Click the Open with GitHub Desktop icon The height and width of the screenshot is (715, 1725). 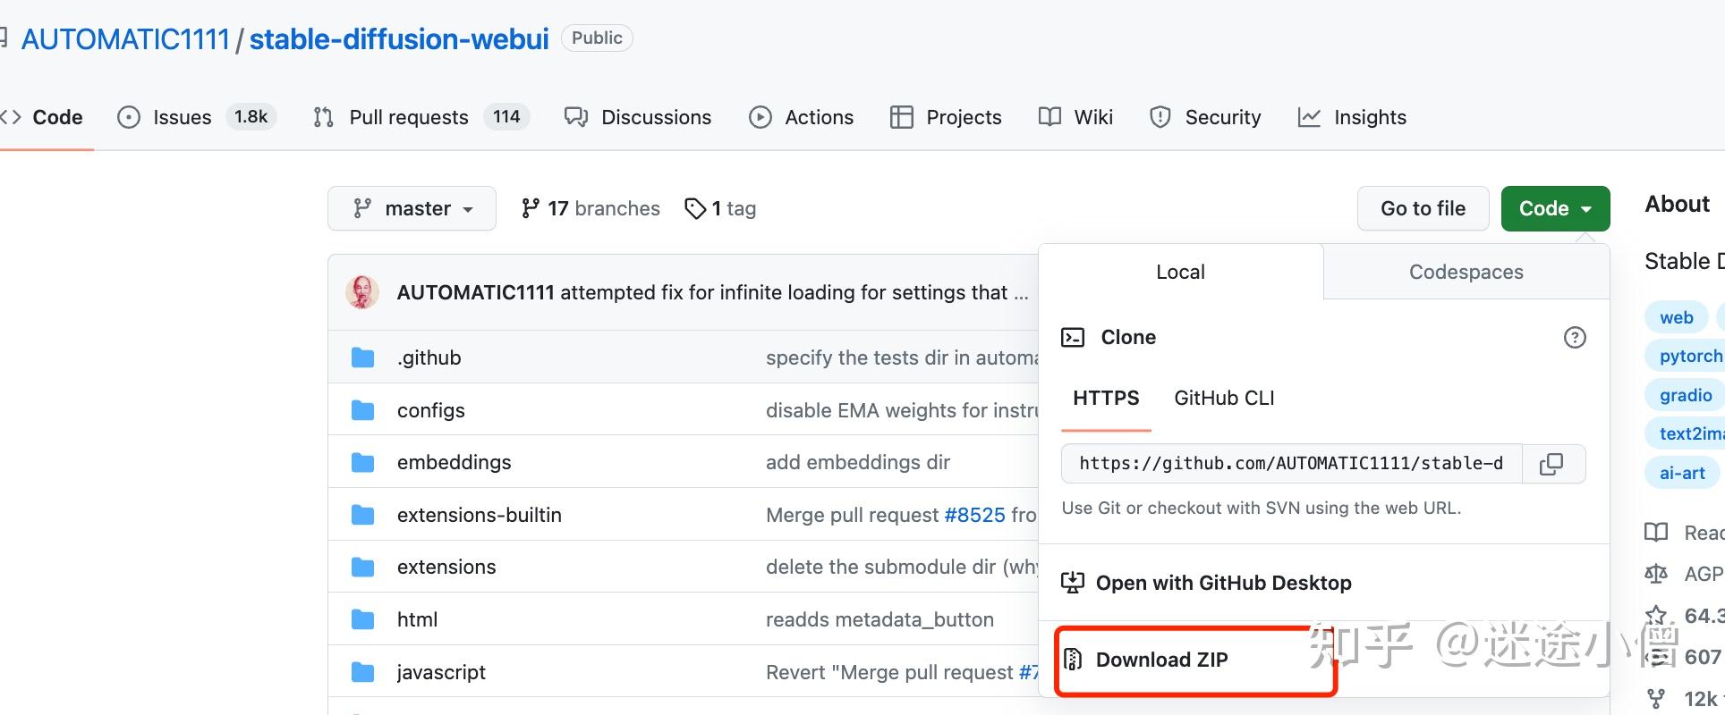1072,583
